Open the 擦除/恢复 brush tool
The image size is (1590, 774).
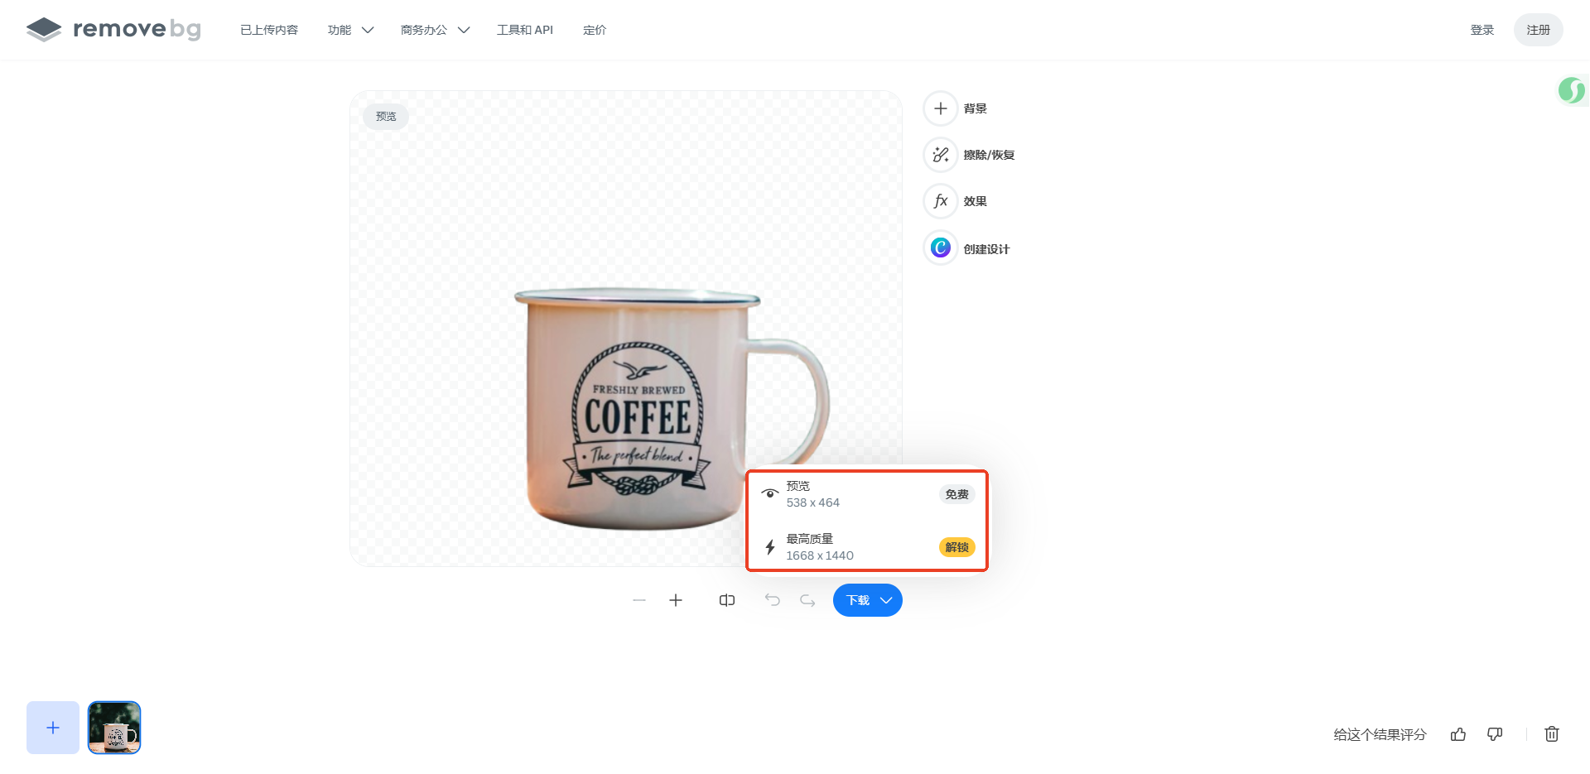click(941, 155)
